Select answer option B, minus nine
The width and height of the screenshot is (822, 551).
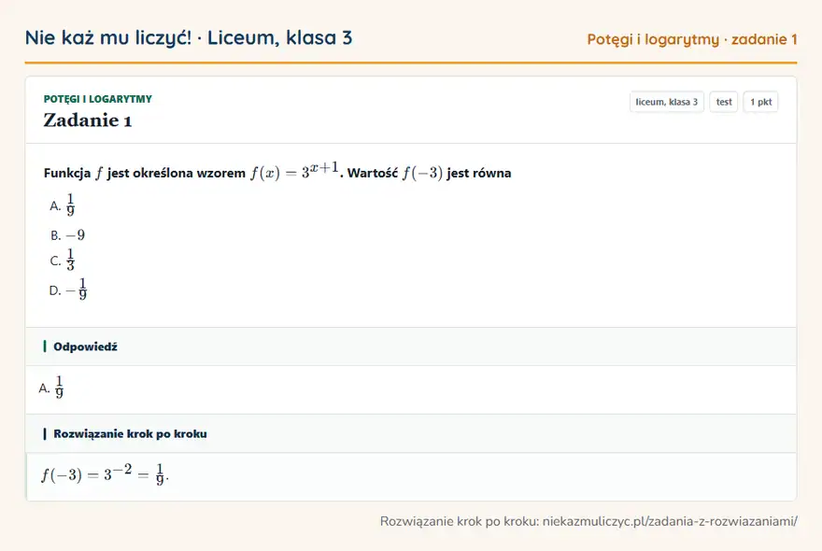point(67,235)
